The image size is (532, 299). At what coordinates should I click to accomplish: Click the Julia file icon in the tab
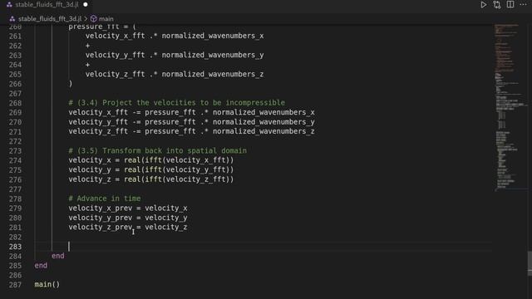pos(9,5)
